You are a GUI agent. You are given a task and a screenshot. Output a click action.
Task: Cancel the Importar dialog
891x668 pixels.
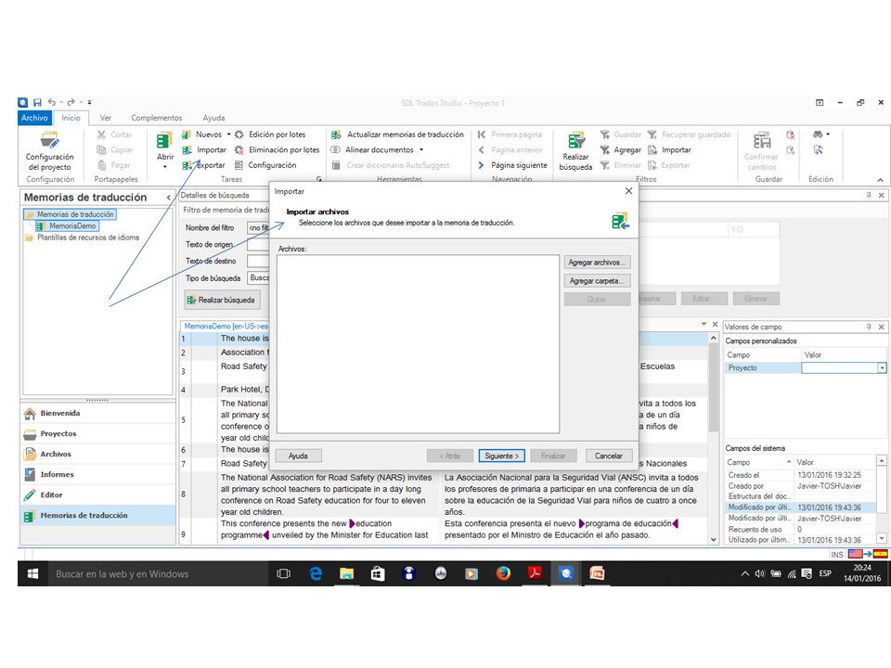pos(609,456)
